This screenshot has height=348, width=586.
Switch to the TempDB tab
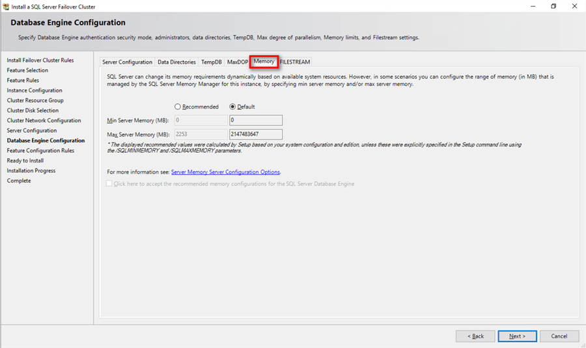pos(211,62)
